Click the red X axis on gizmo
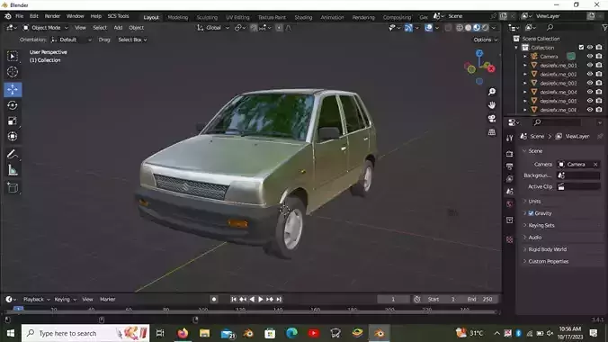This screenshot has height=342, width=608. tap(491, 68)
